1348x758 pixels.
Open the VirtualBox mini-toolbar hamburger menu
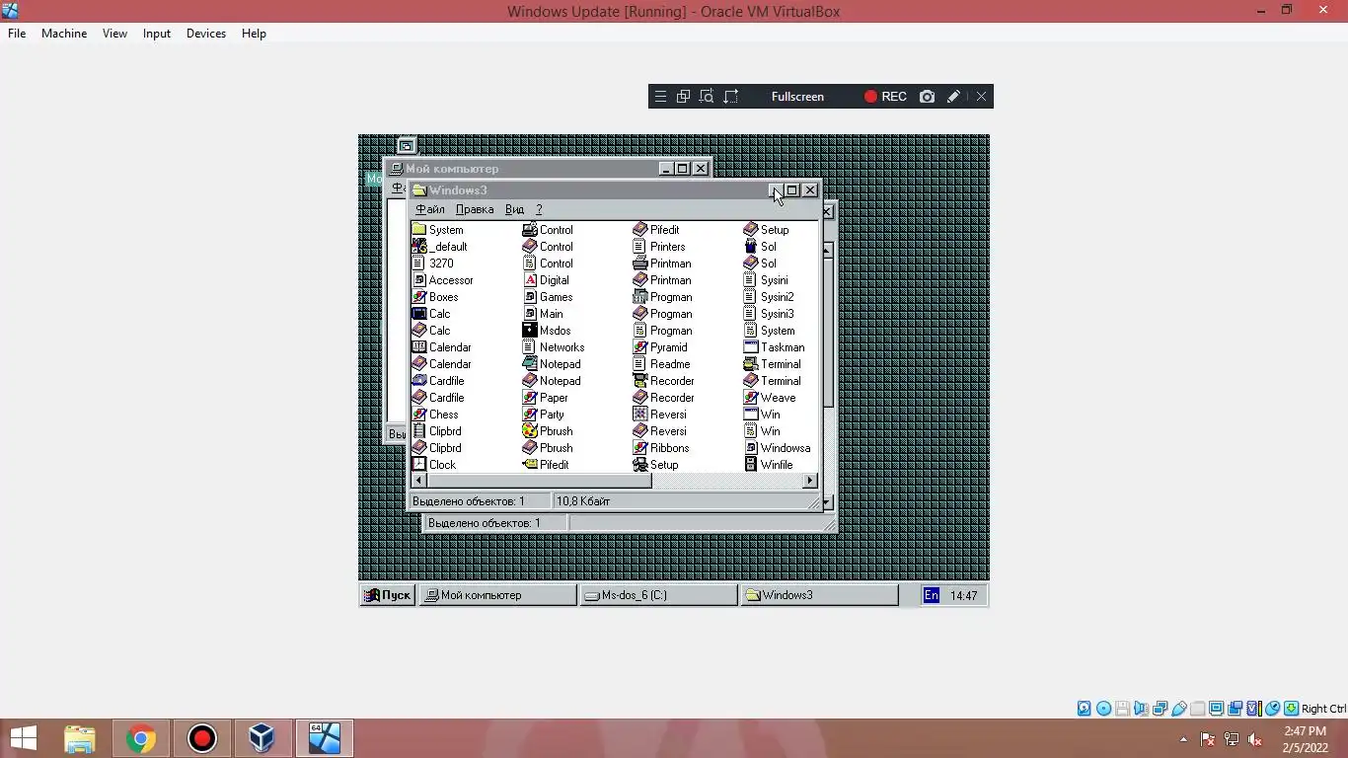click(x=660, y=97)
